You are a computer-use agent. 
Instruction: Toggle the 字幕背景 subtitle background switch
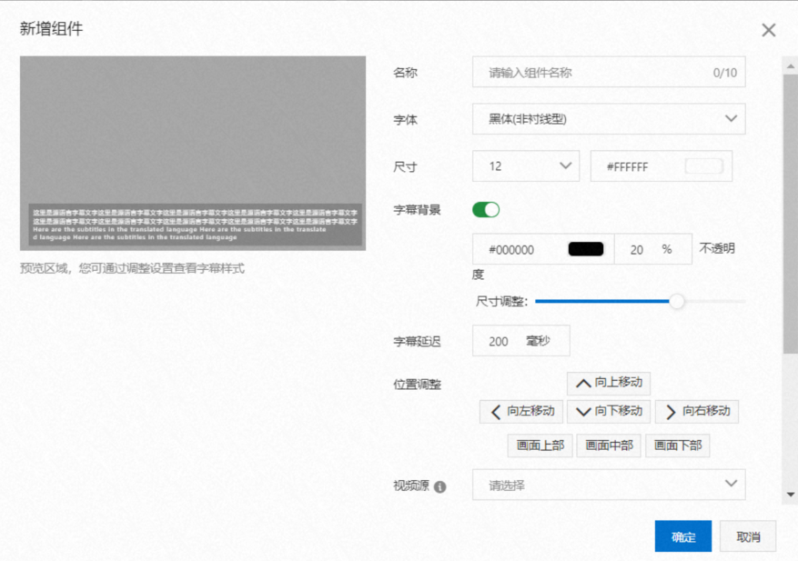[486, 209]
